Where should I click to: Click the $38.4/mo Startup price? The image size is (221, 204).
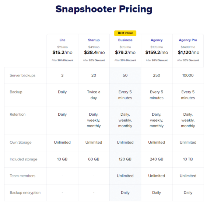pos(94,52)
